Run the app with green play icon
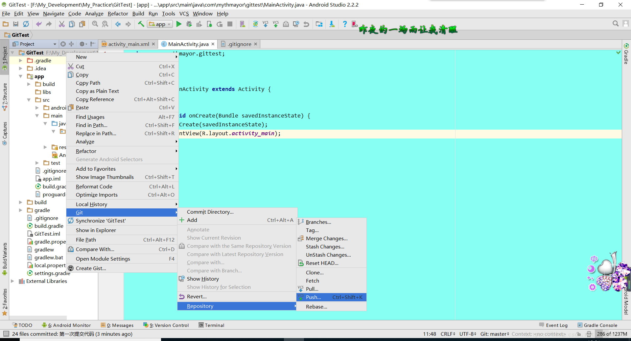The width and height of the screenshot is (631, 341). (x=179, y=24)
